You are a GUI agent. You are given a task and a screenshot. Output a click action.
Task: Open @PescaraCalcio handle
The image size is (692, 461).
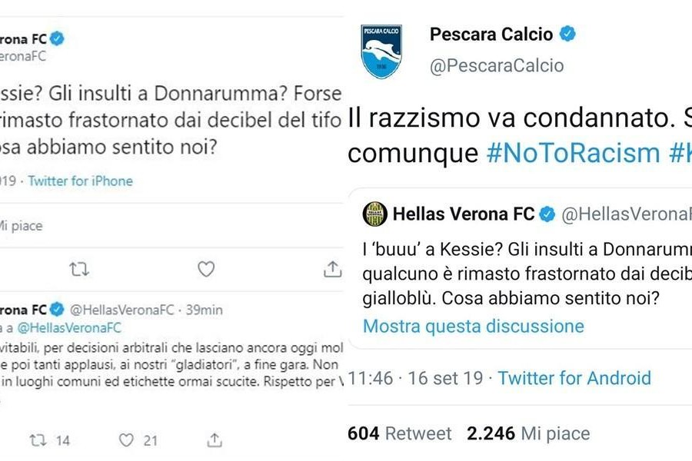497,66
